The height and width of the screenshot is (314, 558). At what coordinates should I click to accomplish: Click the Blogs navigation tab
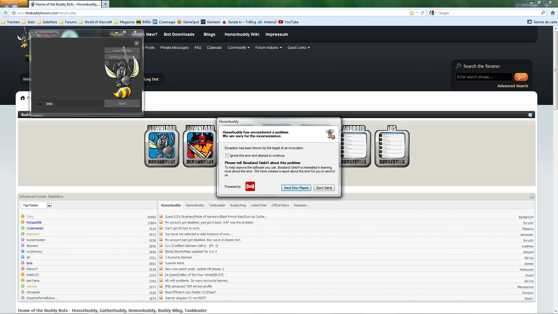(209, 34)
